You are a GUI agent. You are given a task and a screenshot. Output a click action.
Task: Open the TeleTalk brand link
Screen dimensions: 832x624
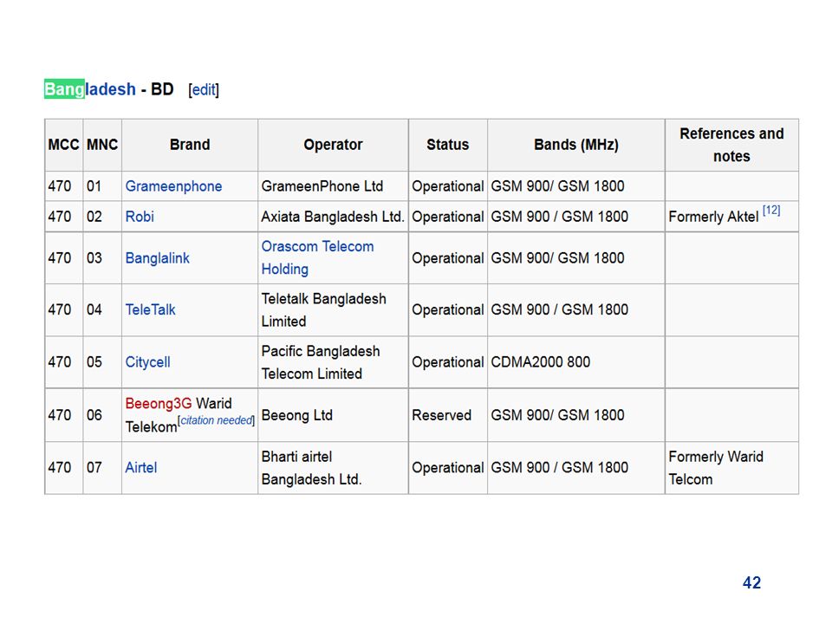[x=150, y=309]
